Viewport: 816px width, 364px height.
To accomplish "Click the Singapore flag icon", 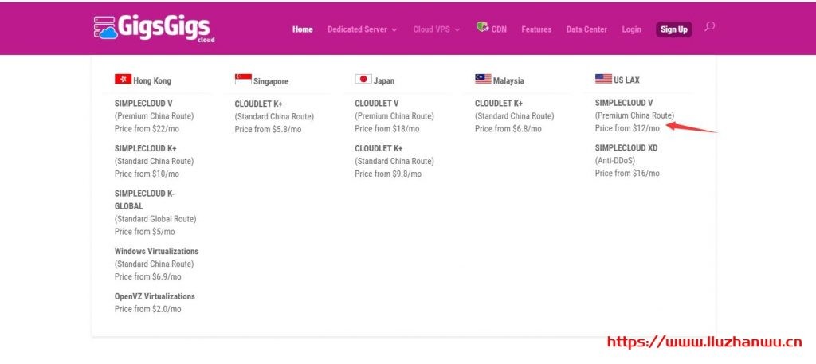I will click(243, 80).
